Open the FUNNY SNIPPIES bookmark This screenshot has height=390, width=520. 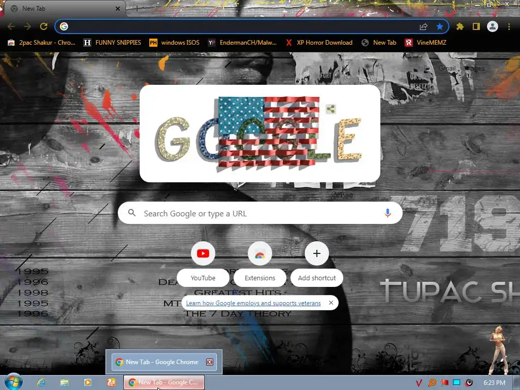112,43
